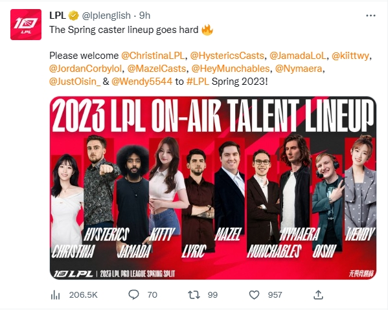View tweet analytics bar chart icon
This screenshot has height=310, width=388.
click(x=56, y=294)
